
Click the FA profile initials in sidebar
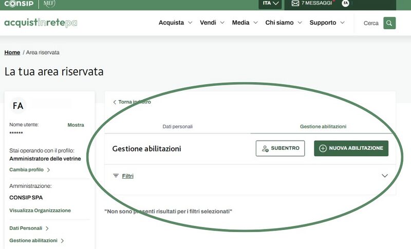click(18, 106)
